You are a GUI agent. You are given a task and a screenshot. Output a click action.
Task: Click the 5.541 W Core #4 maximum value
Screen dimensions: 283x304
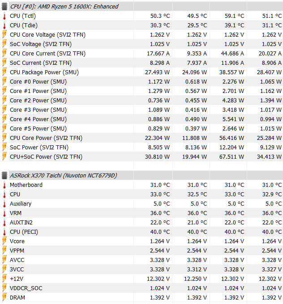(x=233, y=119)
